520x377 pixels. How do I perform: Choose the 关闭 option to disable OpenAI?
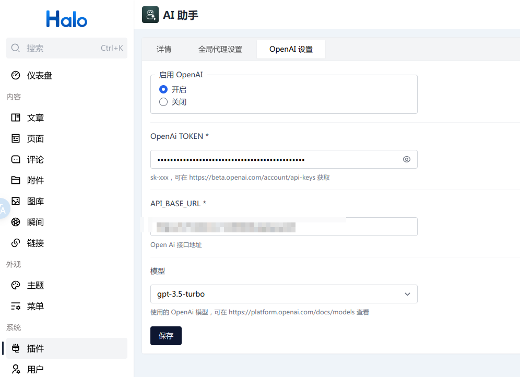coord(163,102)
